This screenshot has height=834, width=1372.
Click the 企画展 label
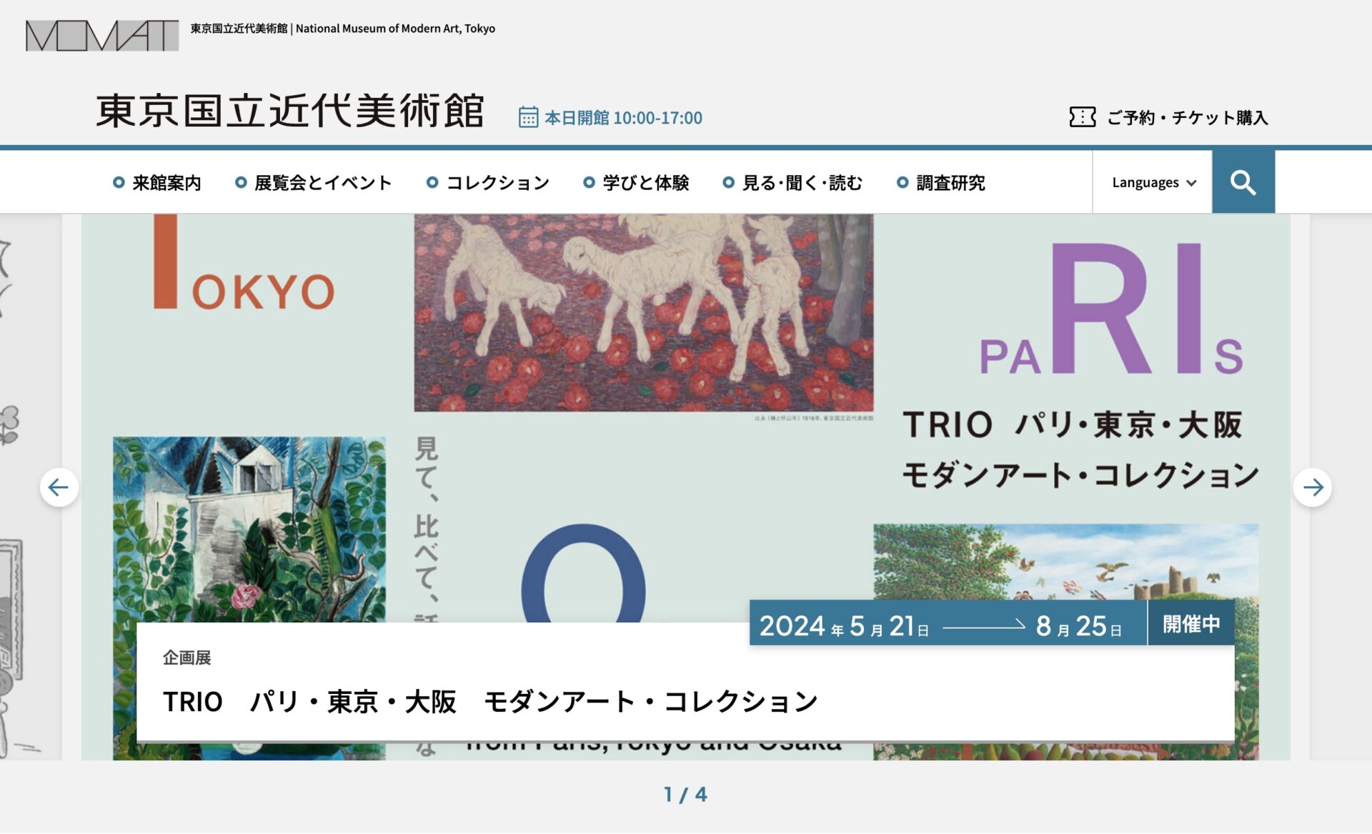pyautogui.click(x=187, y=657)
